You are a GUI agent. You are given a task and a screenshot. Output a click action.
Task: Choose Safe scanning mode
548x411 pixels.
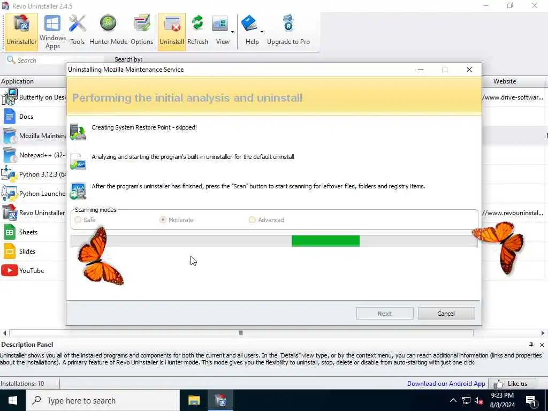click(x=78, y=220)
